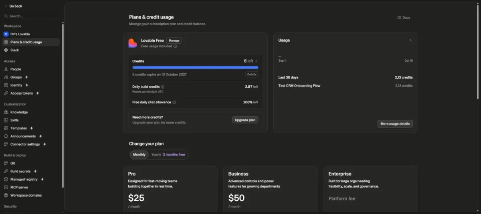Select the Business plan card title
Image resolution: width=481 pixels, height=214 pixels.
pos(238,174)
